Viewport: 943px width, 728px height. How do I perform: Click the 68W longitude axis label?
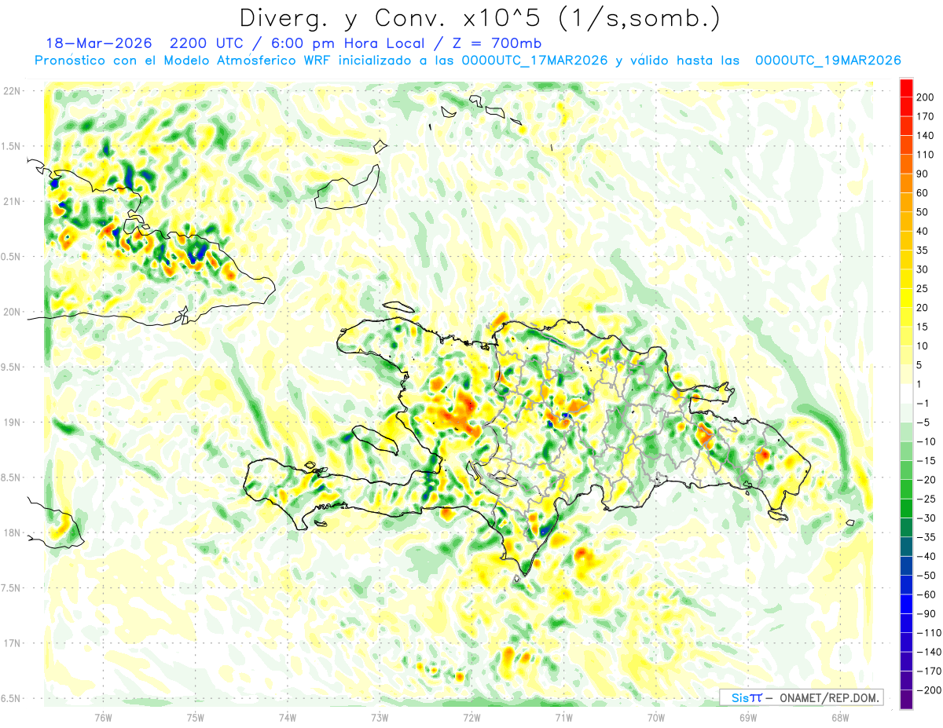point(840,717)
